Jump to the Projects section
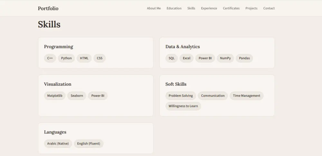 [251, 8]
